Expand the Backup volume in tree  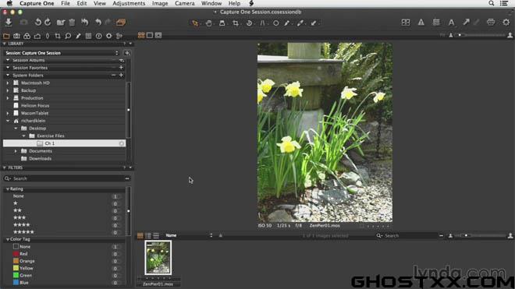(8, 90)
